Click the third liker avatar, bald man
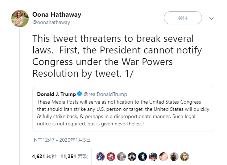 (121, 157)
